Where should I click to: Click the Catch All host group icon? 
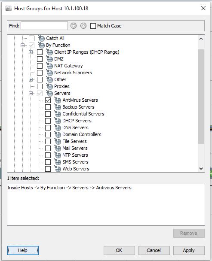pyautogui.click(x=41, y=38)
